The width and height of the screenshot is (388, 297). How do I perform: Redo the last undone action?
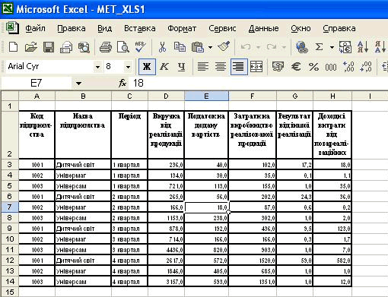tap(271, 47)
